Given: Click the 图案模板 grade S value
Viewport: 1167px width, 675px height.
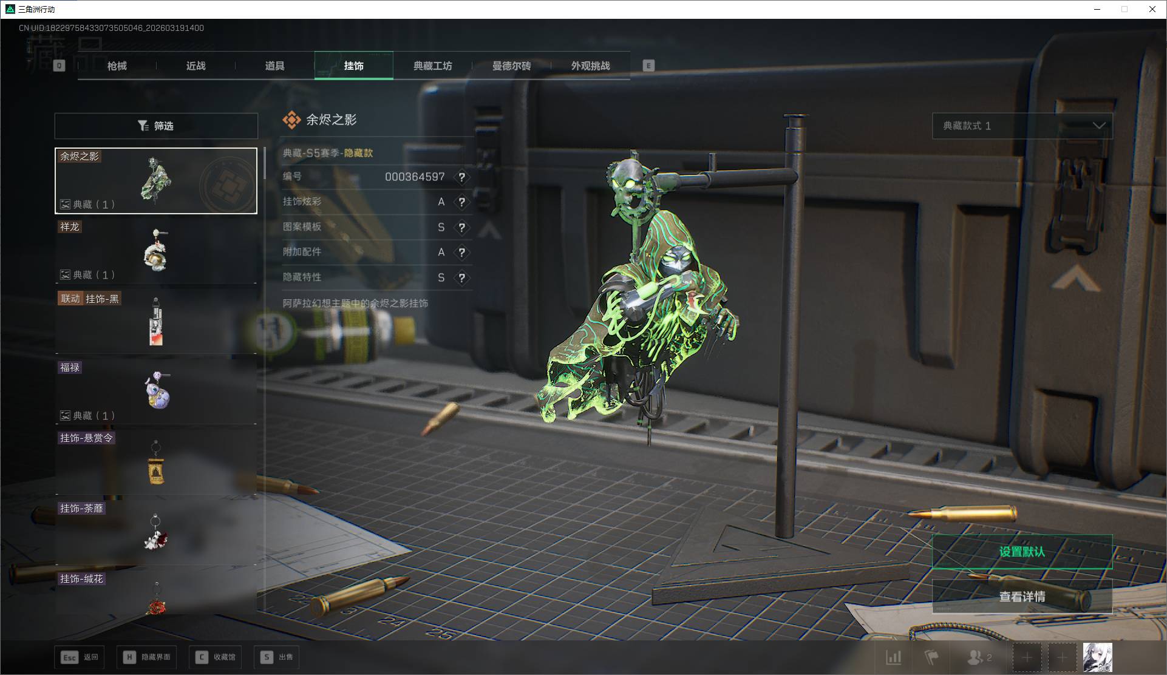Looking at the screenshot, I should (x=441, y=227).
